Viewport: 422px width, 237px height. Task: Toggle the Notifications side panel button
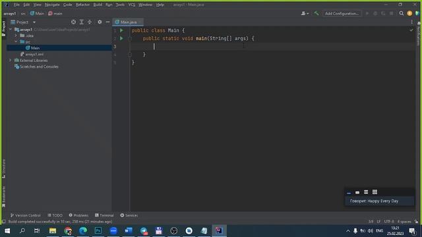[419, 34]
